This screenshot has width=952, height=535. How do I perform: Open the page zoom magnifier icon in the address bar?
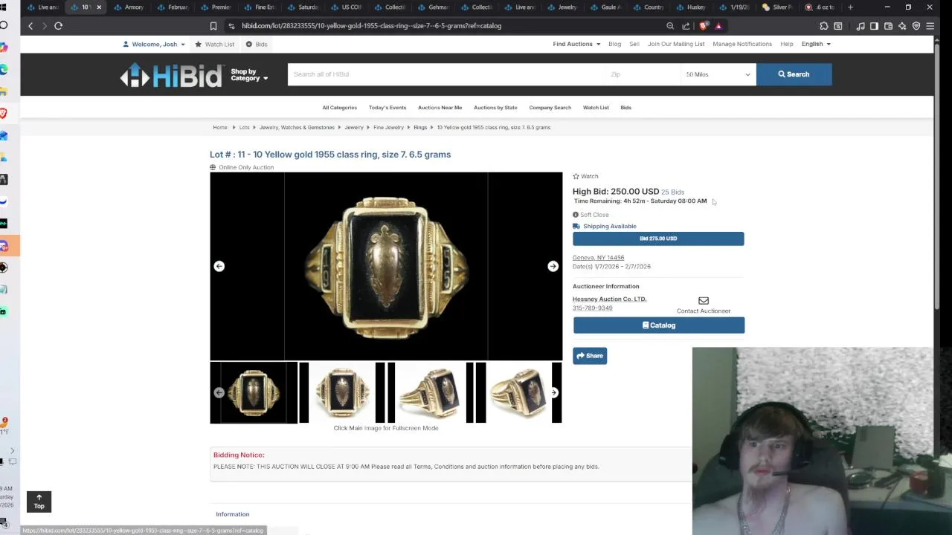(670, 26)
